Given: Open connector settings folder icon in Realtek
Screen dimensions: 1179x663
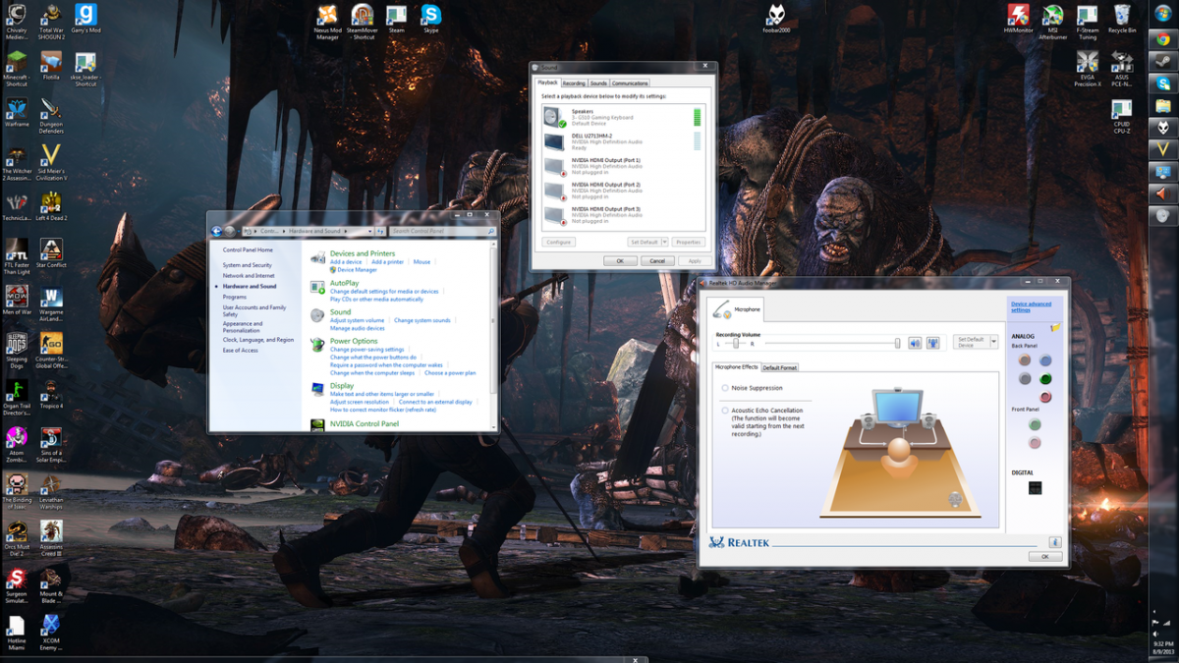Looking at the screenshot, I should (1054, 327).
